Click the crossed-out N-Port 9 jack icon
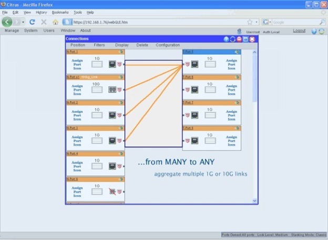328x240 pixels. pyautogui.click(x=112, y=192)
